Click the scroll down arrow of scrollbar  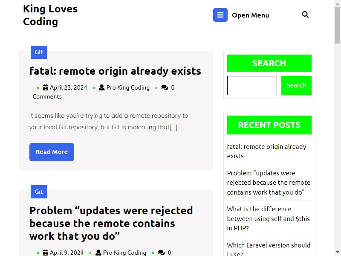pos(337,253)
